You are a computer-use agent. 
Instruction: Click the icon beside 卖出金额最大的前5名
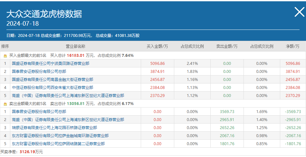[x=5, y=104]
